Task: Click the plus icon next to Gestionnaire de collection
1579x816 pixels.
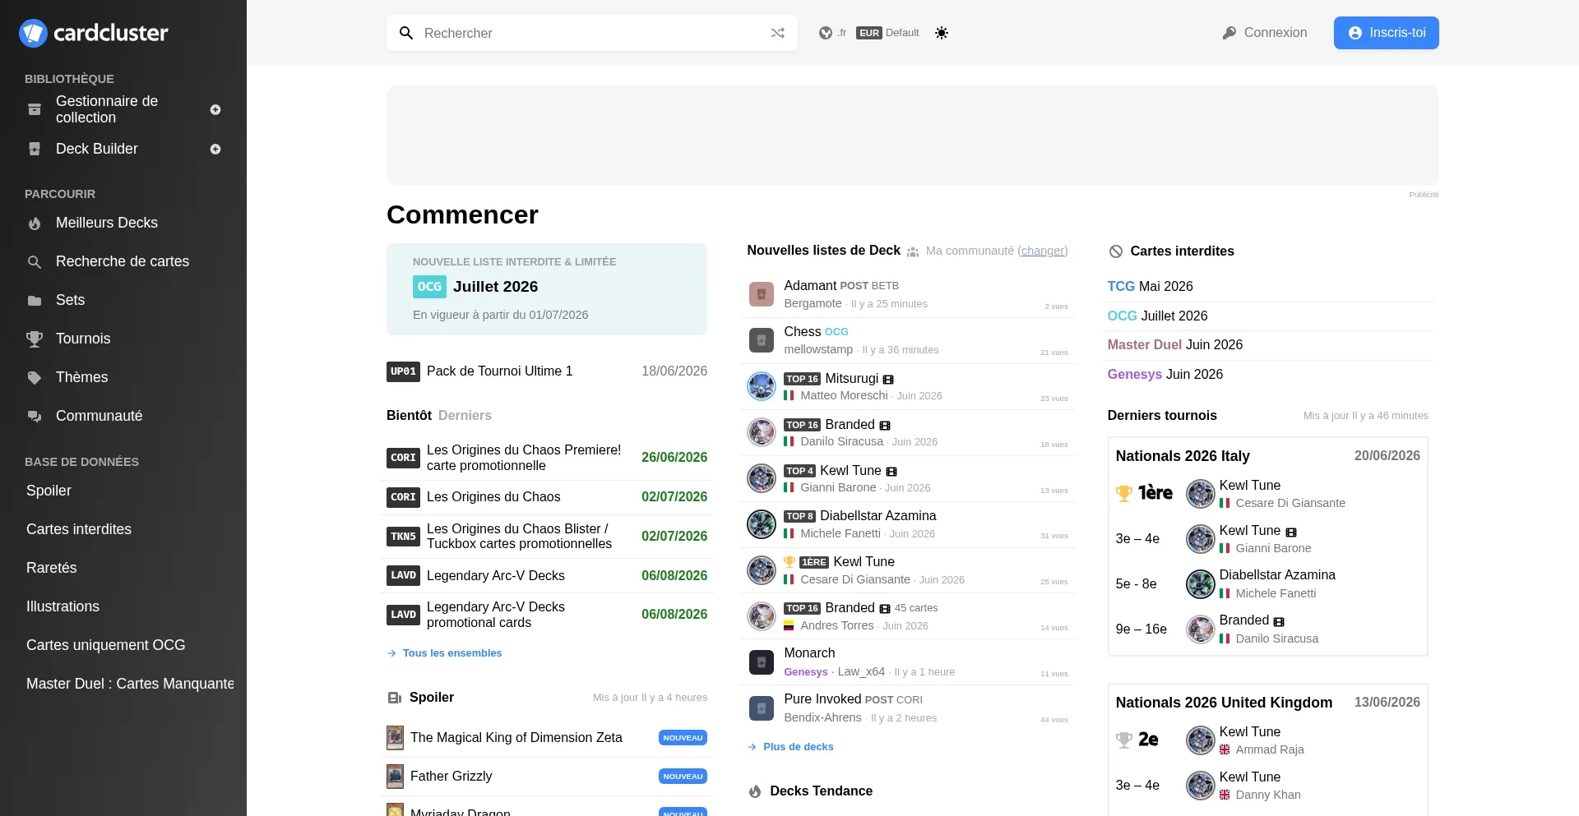Action: [215, 109]
